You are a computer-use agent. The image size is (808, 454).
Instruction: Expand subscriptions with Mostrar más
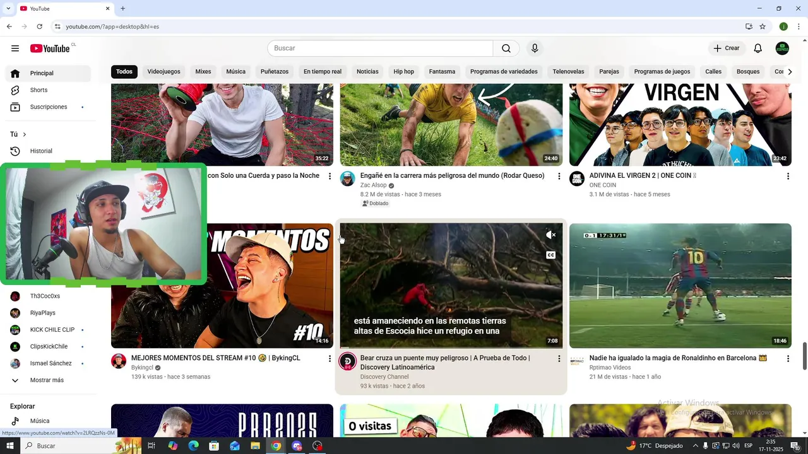pyautogui.click(x=48, y=380)
